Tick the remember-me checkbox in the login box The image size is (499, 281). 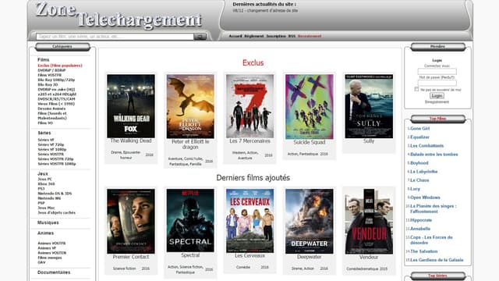pyautogui.click(x=416, y=89)
